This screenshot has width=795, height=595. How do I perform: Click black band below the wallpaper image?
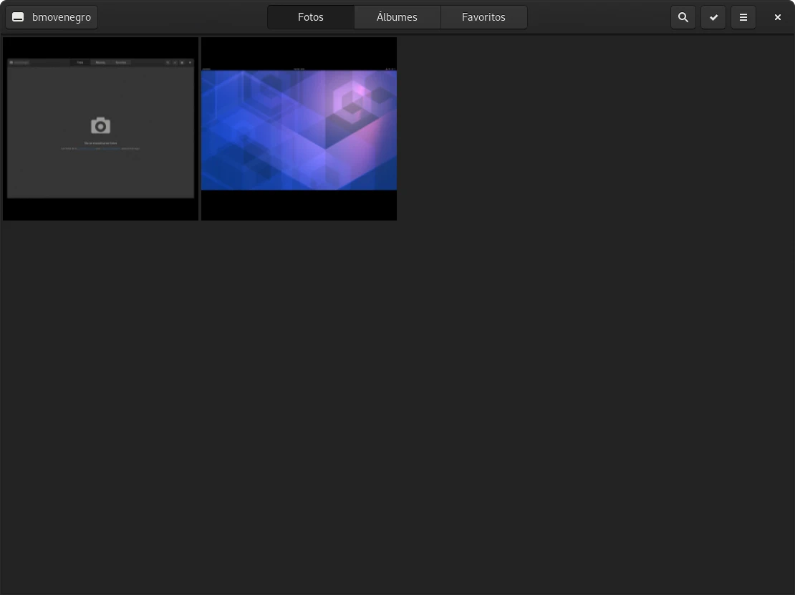point(299,205)
